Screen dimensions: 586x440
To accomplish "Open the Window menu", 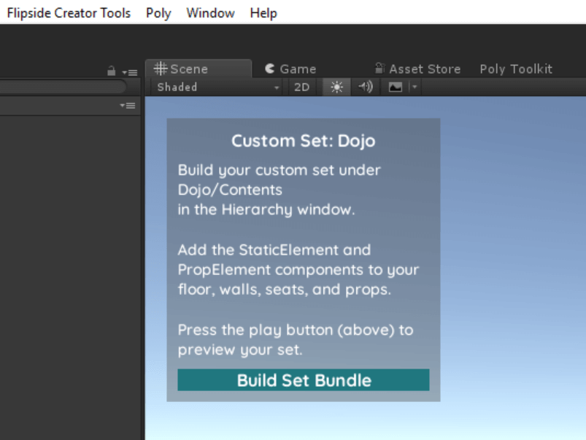I will point(210,13).
